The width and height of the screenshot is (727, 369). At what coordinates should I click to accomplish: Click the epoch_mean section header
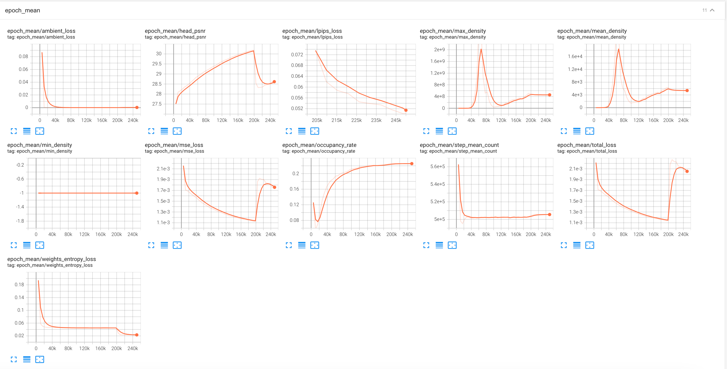[x=23, y=10]
